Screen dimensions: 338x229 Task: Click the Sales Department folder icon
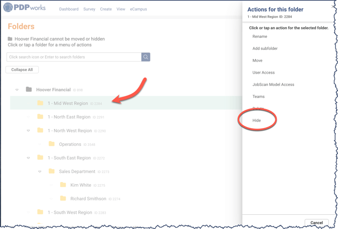[51, 171]
